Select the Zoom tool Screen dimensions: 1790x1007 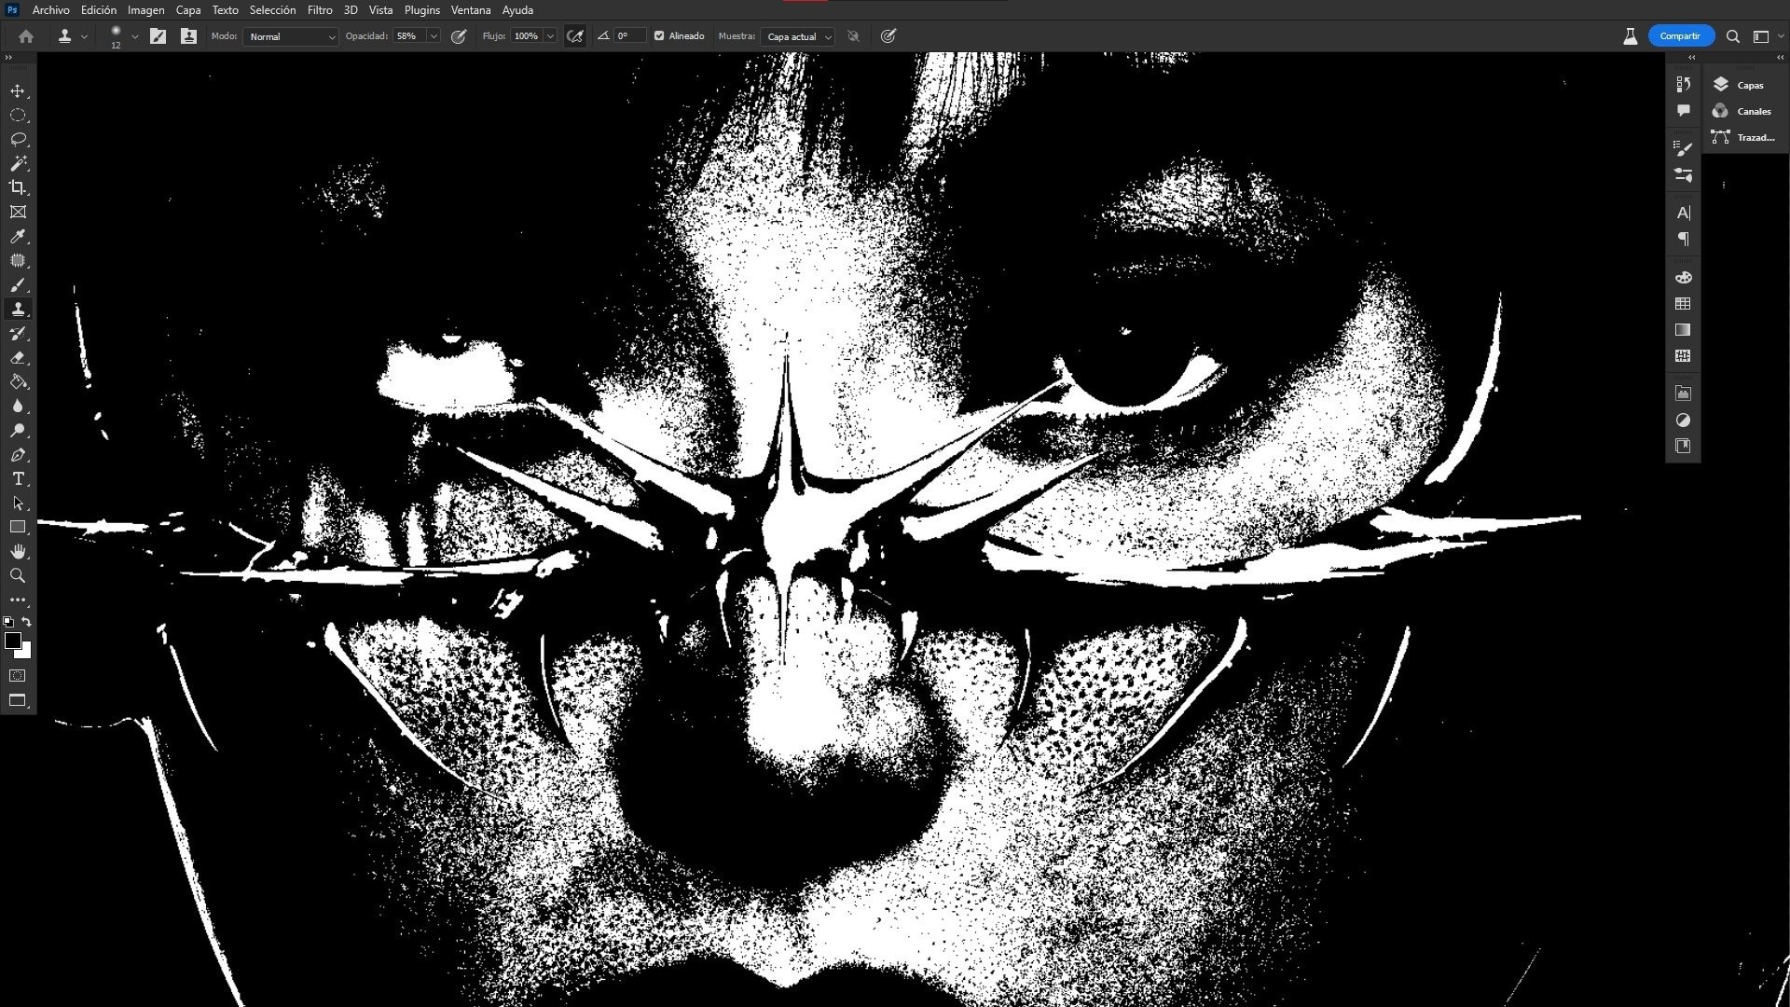pyautogui.click(x=18, y=576)
